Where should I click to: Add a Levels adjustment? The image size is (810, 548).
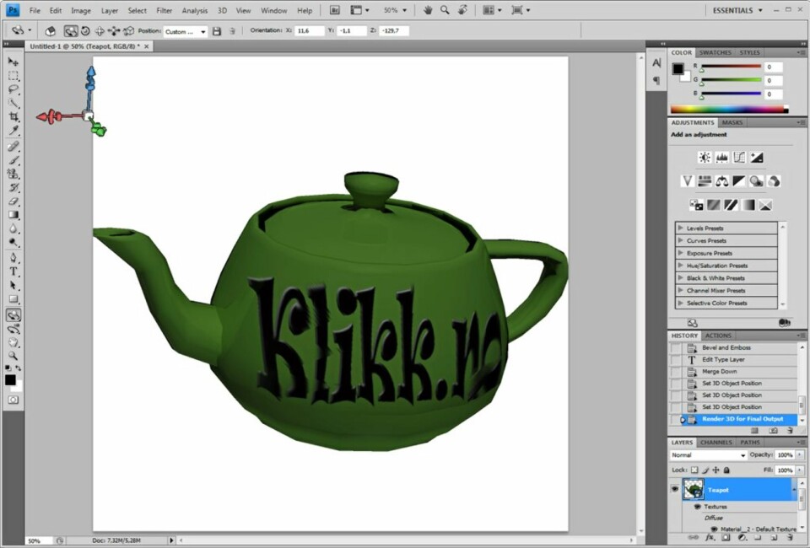click(721, 158)
